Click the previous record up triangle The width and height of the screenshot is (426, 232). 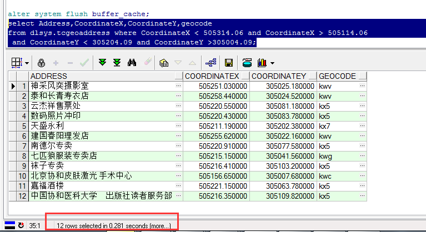click(192, 63)
